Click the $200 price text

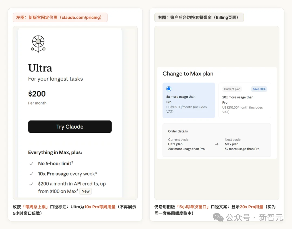coord(37,94)
